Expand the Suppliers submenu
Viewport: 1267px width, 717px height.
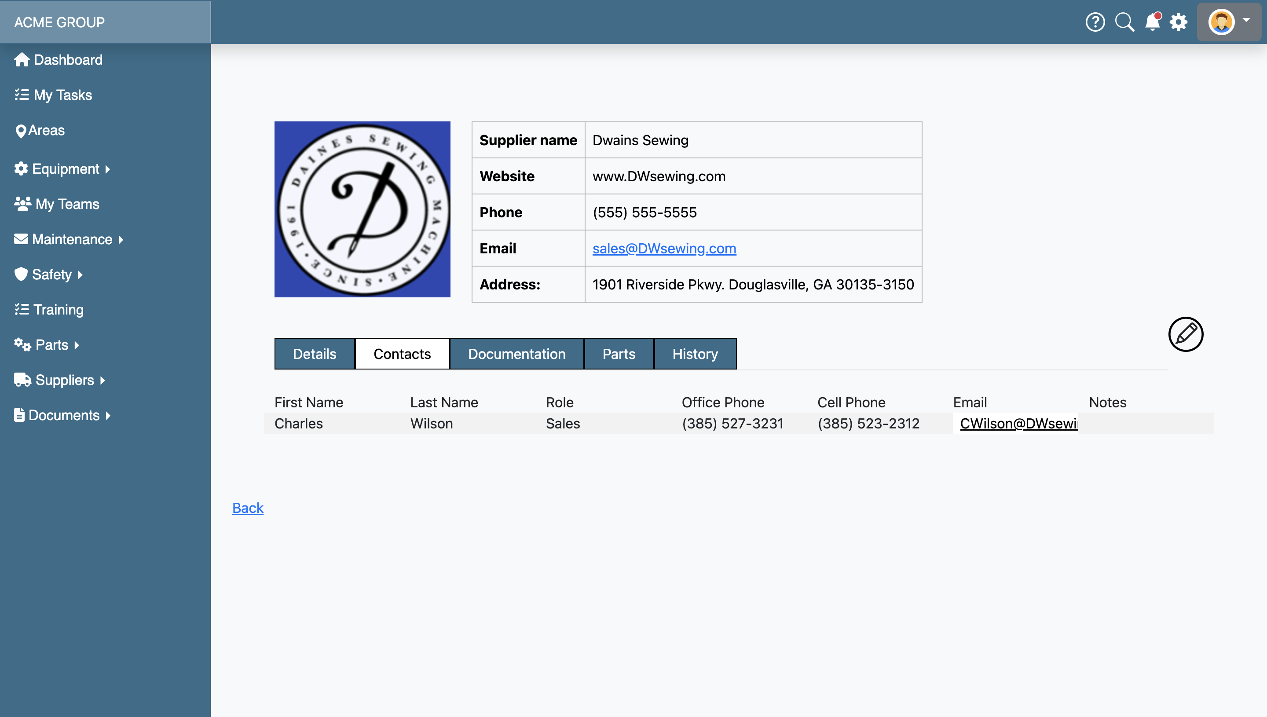(60, 380)
